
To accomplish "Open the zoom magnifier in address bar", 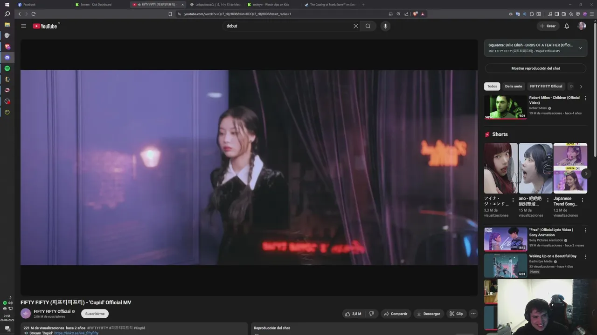I will (x=398, y=14).
